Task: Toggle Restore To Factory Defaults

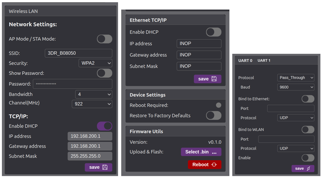Action: coord(213,116)
